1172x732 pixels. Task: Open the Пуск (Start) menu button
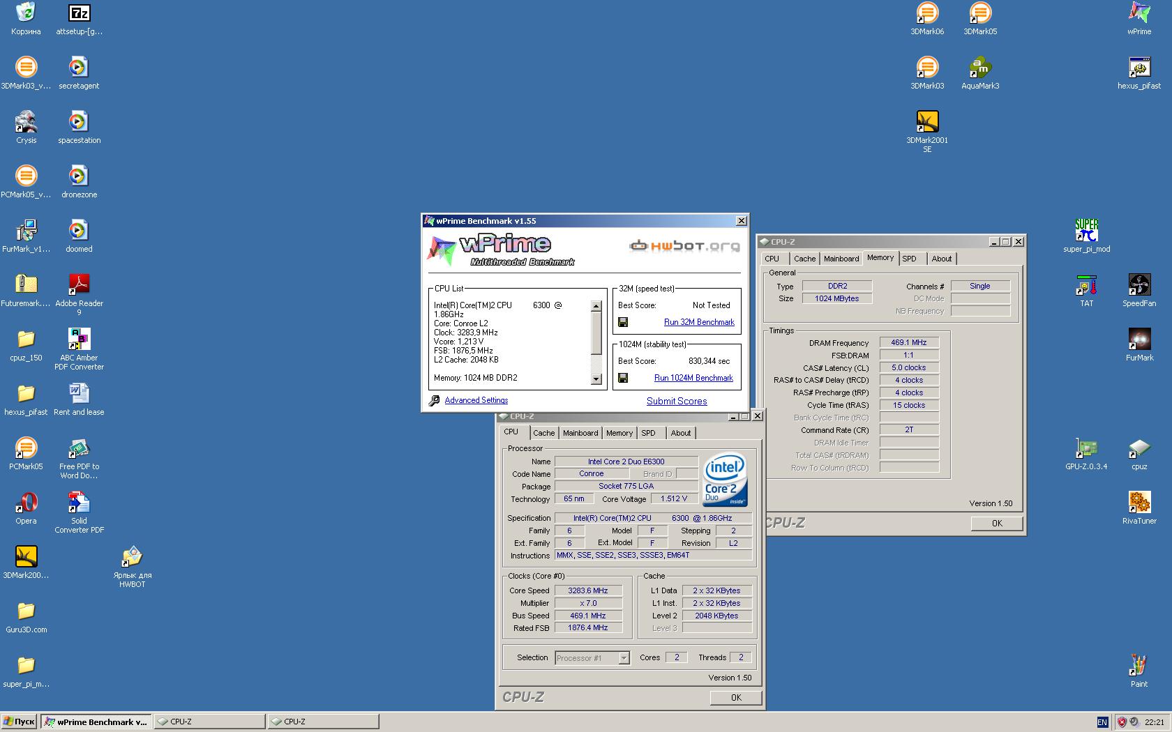click(x=19, y=722)
